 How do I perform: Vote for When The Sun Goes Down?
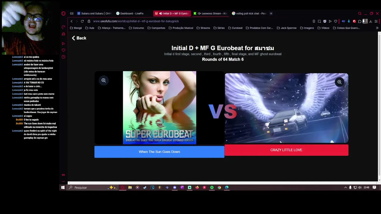159,152
